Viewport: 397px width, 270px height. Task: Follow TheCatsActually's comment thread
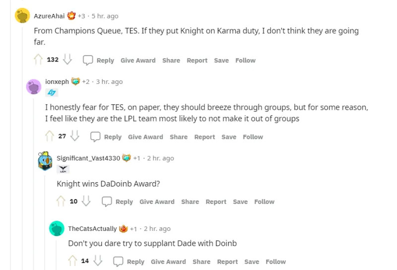point(275,262)
